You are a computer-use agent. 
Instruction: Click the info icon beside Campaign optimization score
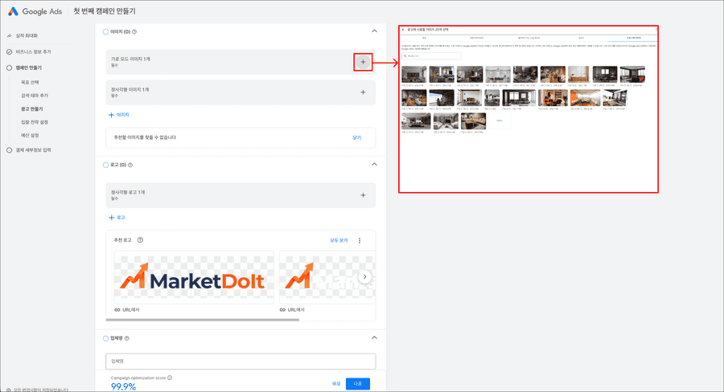click(x=170, y=378)
